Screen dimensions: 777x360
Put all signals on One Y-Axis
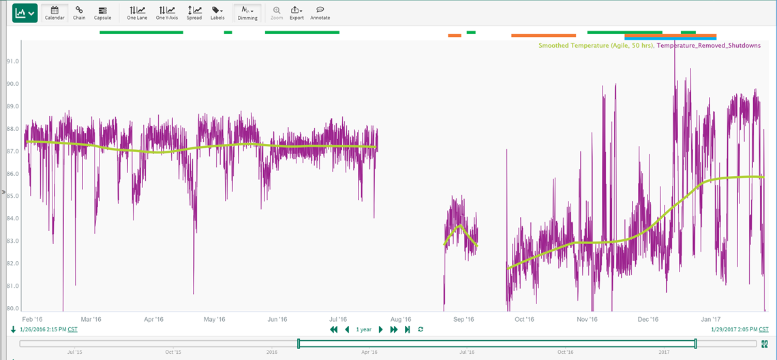(x=166, y=13)
